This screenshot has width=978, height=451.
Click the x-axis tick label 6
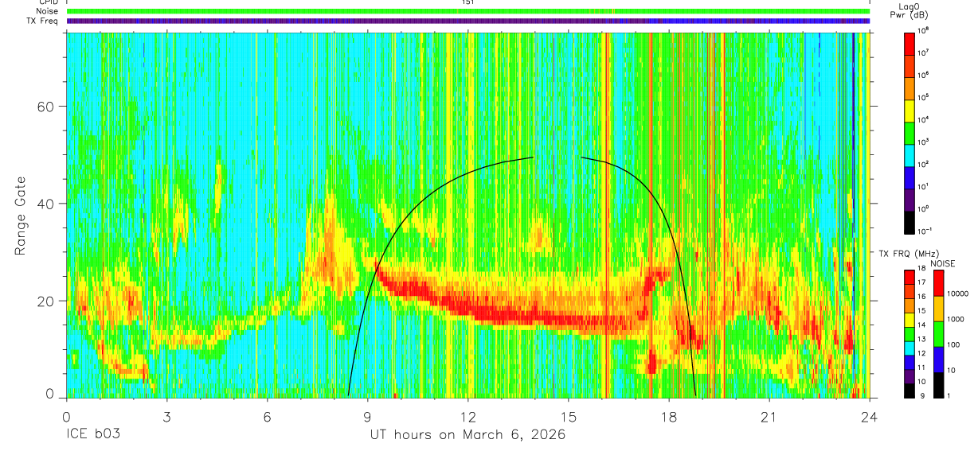coord(268,417)
